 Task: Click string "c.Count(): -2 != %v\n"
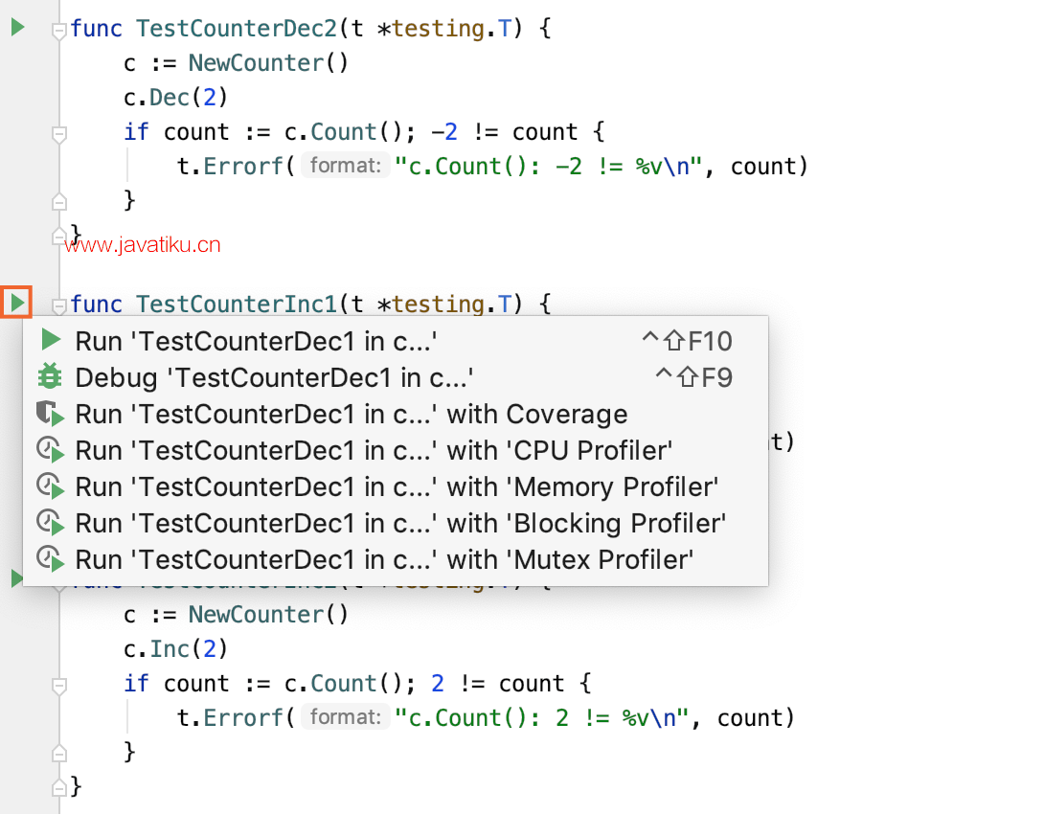click(548, 167)
